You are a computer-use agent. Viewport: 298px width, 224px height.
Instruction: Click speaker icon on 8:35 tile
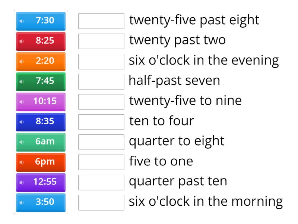coord(22,122)
